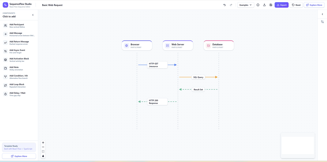
Task: Click the Add Return Message icon
Action: click(5, 43)
